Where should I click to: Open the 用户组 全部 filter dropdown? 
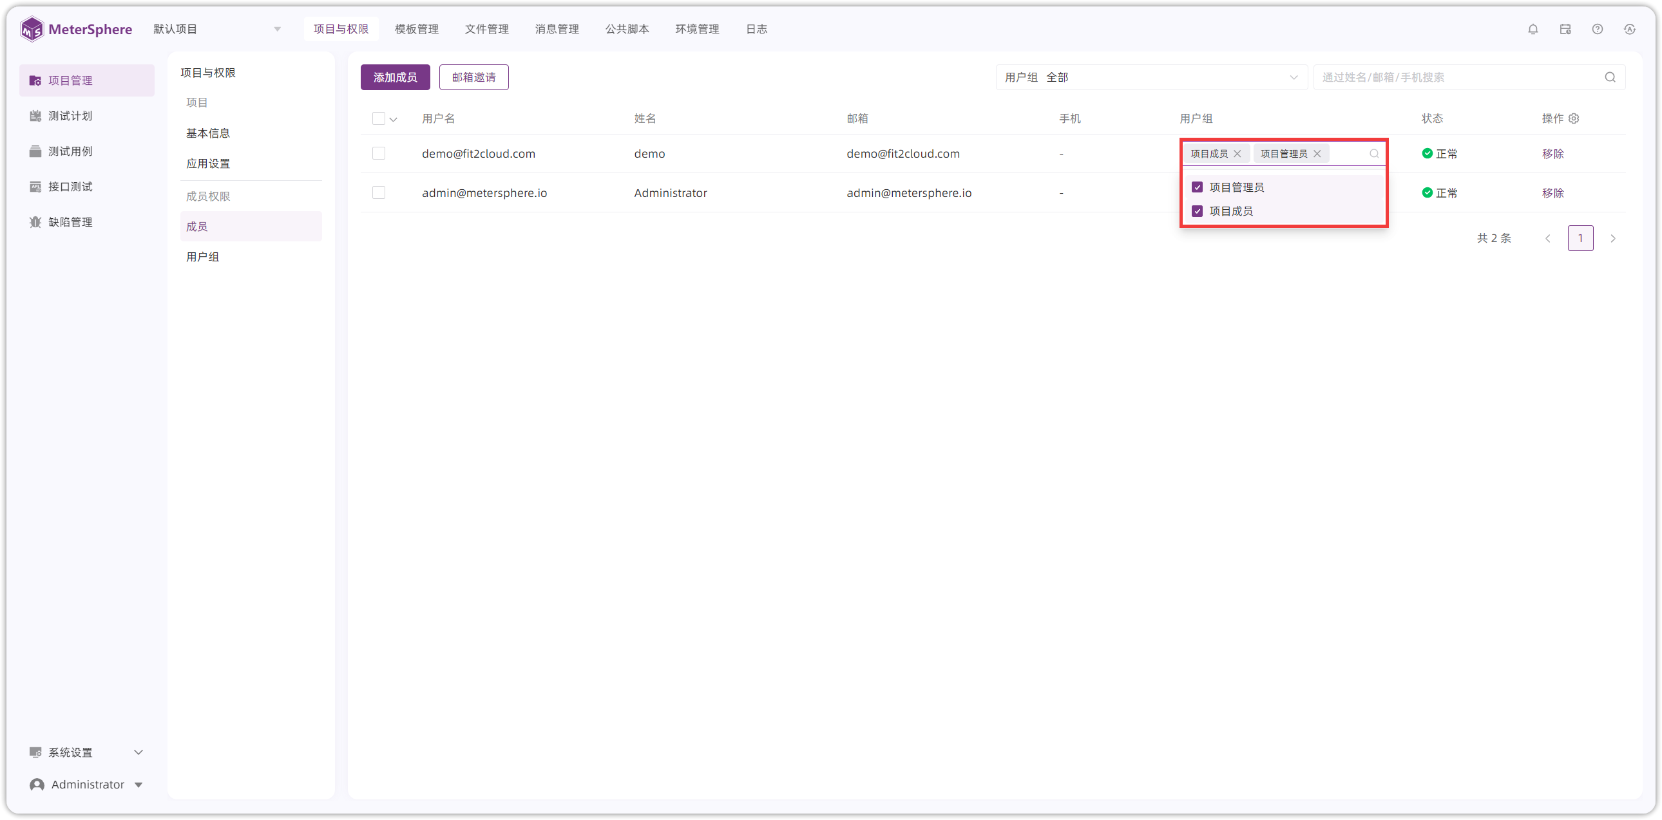1152,77
